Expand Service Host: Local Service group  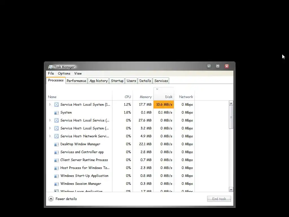coord(50,120)
